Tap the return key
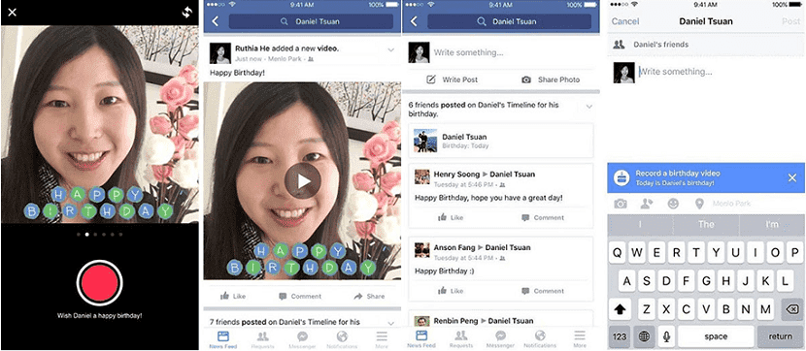Image resolution: width=806 pixels, height=351 pixels. coord(781,336)
